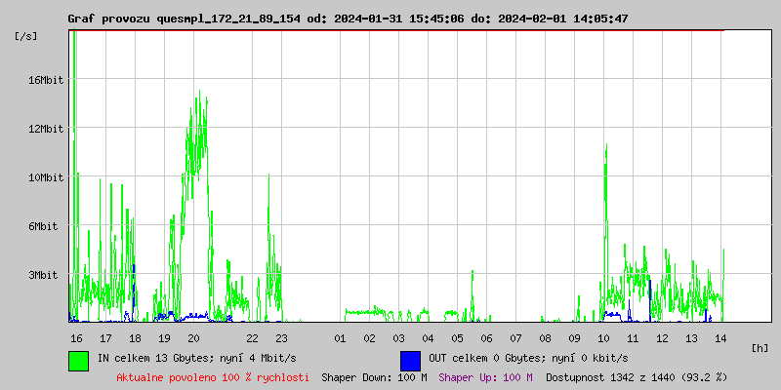Click the Dostupnost 1342 z 1440 value

click(x=637, y=376)
